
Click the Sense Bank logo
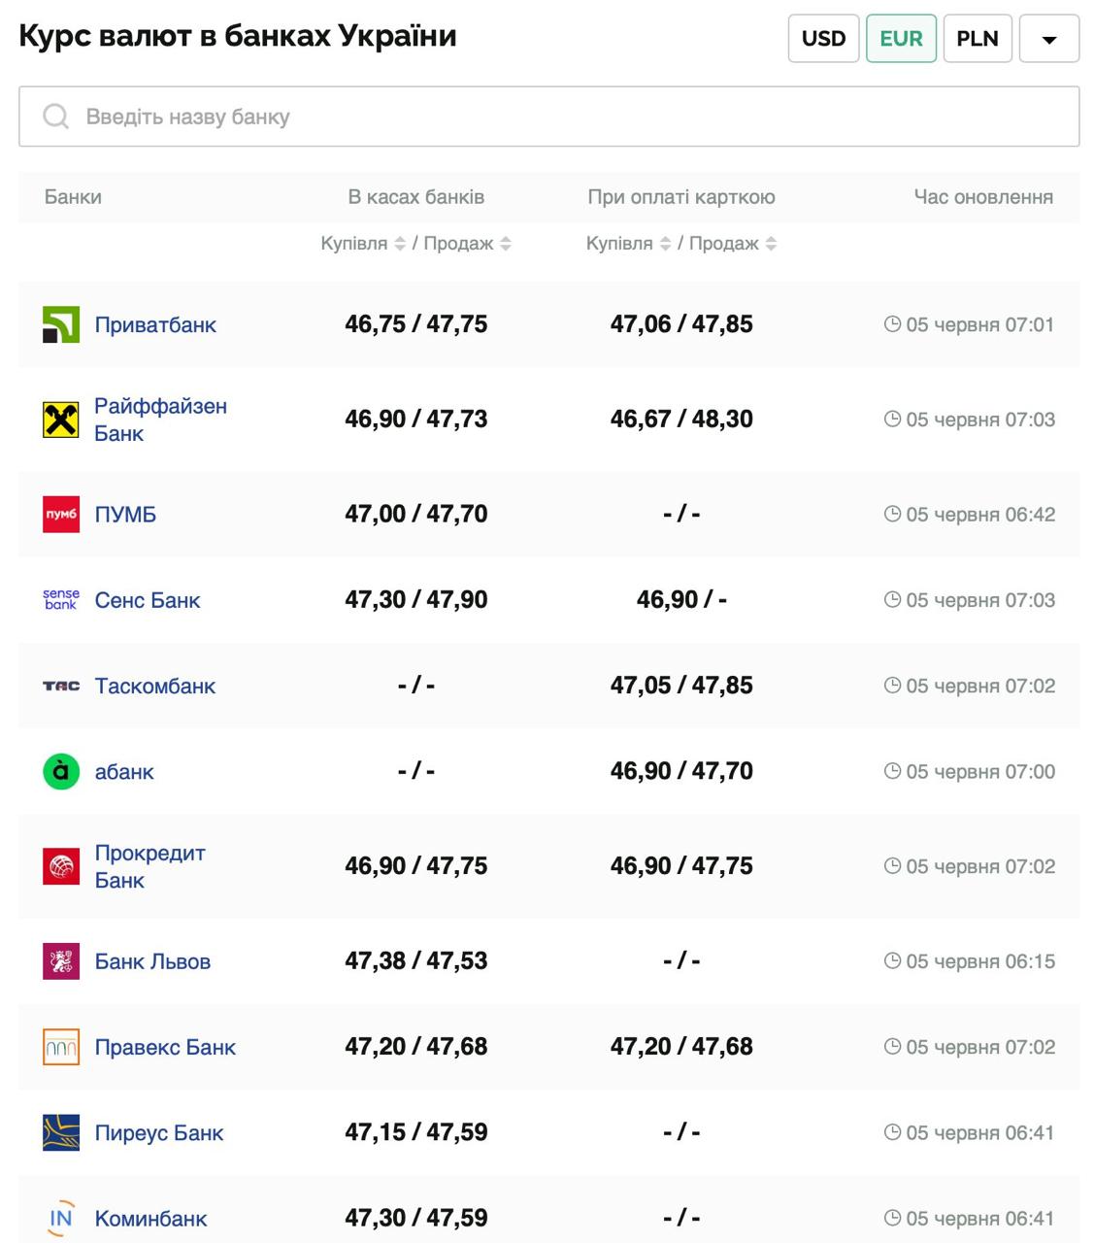60,600
